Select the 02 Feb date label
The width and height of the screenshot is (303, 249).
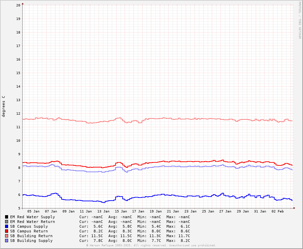[278, 211]
